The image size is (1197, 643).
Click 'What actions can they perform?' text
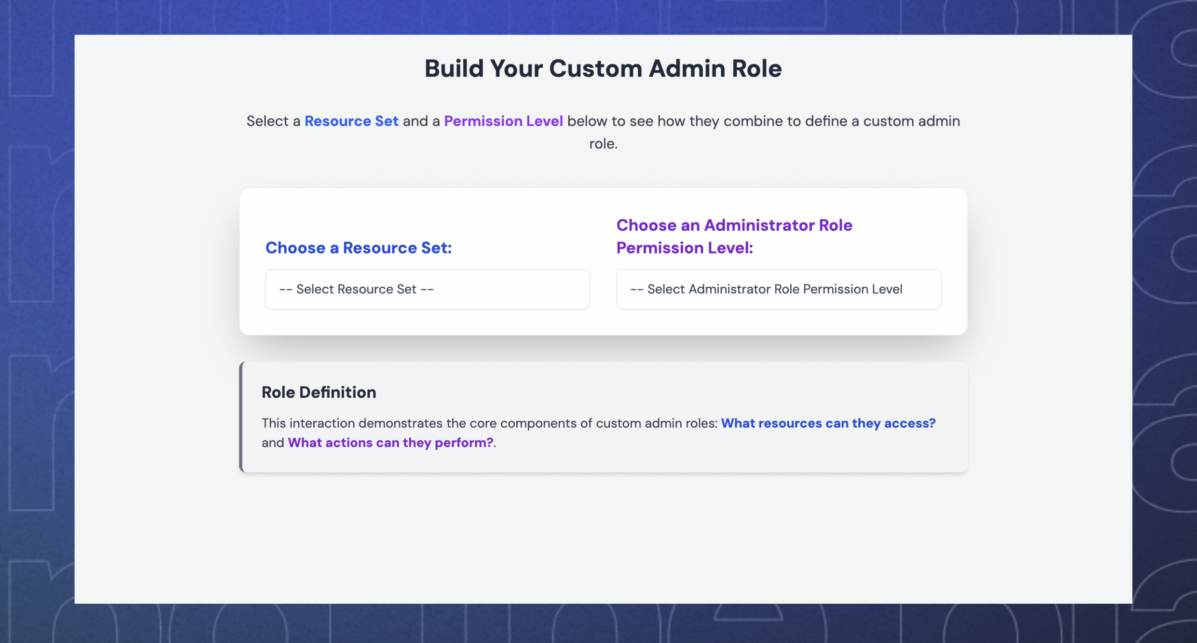(x=390, y=443)
